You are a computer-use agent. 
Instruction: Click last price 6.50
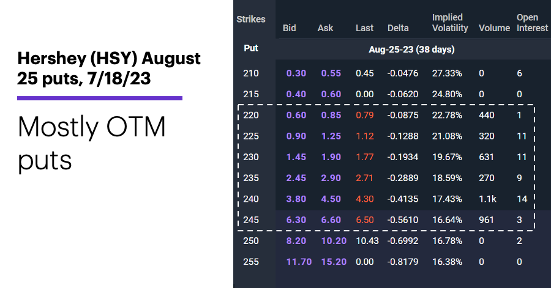click(x=365, y=220)
